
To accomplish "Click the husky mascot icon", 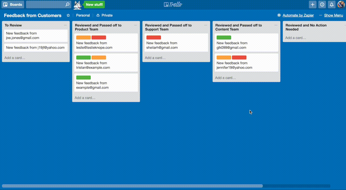I will (x=78, y=5).
